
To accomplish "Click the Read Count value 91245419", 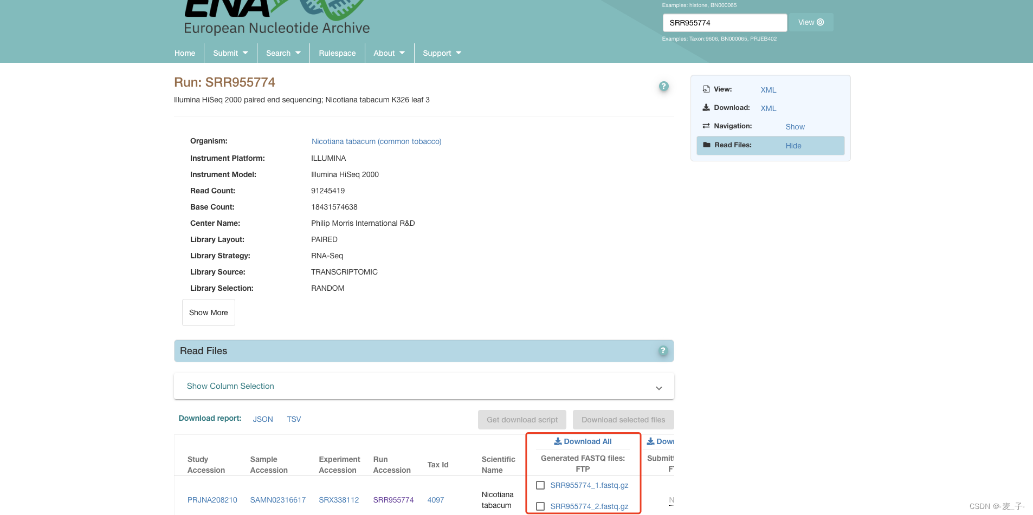I will point(328,191).
